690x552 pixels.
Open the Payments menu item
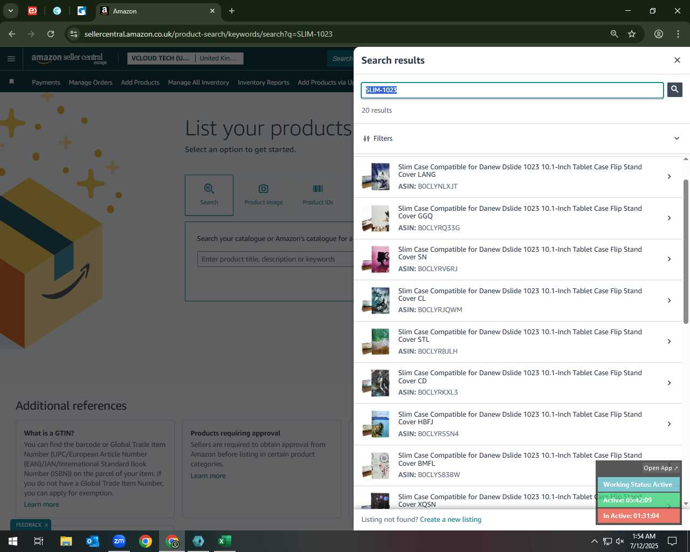click(x=46, y=82)
